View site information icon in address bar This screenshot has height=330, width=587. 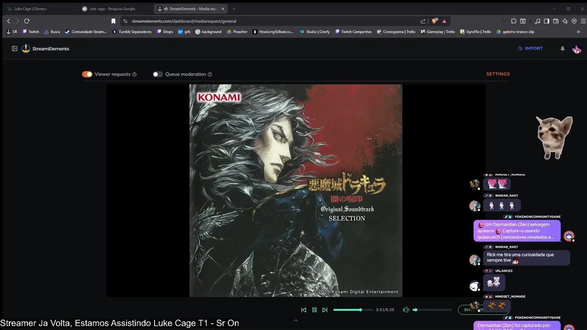[125, 21]
